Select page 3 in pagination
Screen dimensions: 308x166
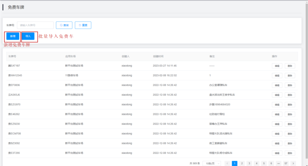pos(249,164)
